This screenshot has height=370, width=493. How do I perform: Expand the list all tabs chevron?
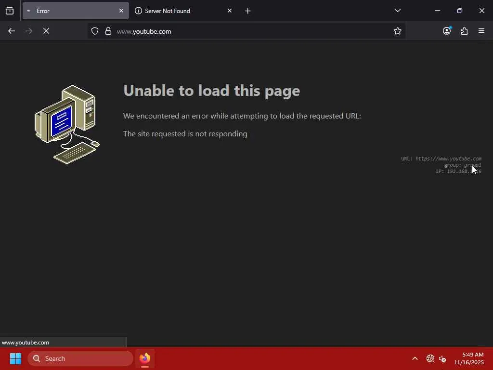pos(397,11)
